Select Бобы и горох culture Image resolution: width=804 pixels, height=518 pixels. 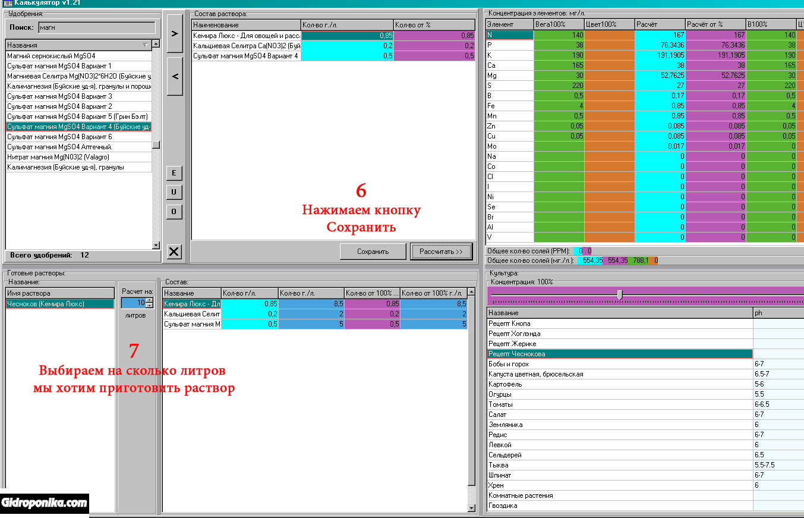tap(620, 364)
